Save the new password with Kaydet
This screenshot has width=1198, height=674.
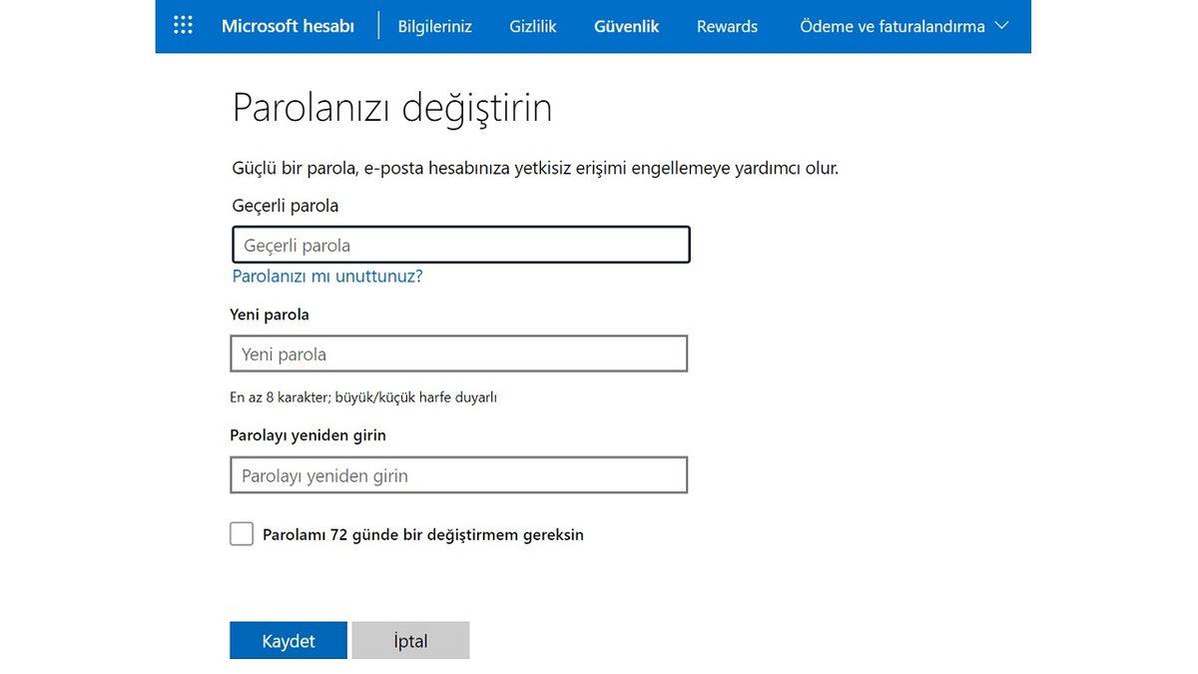(x=289, y=640)
